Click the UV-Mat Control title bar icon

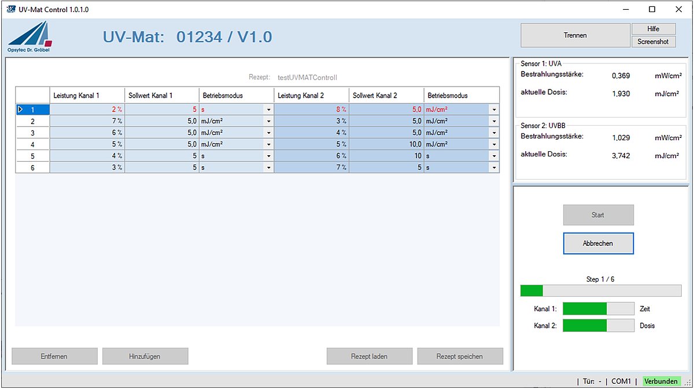point(12,9)
